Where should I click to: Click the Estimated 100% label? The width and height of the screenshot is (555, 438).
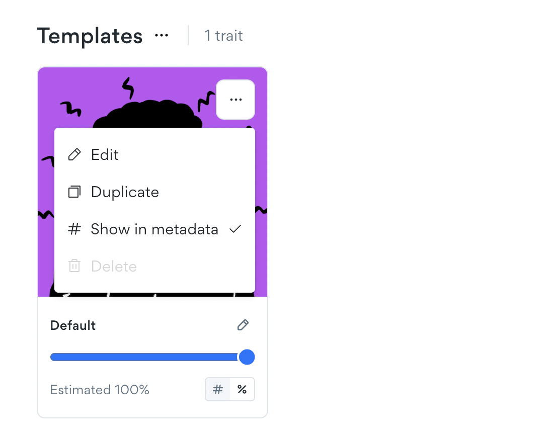tap(100, 390)
